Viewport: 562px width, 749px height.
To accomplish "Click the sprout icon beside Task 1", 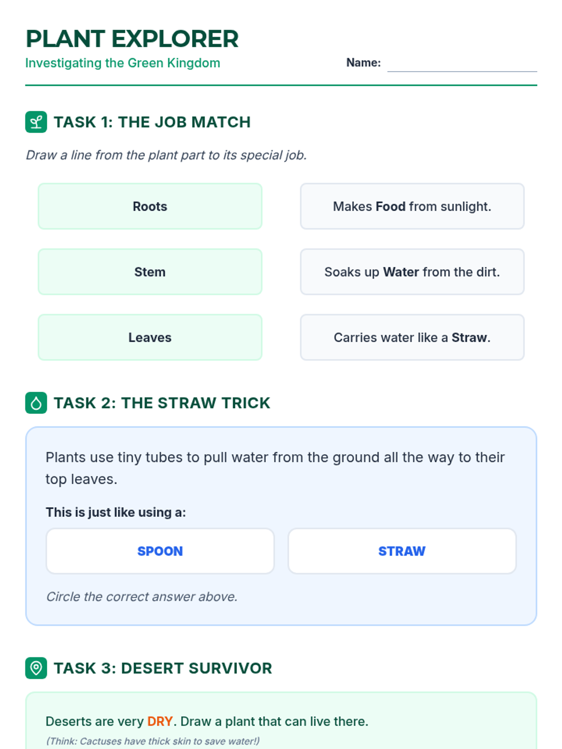I will (x=36, y=122).
